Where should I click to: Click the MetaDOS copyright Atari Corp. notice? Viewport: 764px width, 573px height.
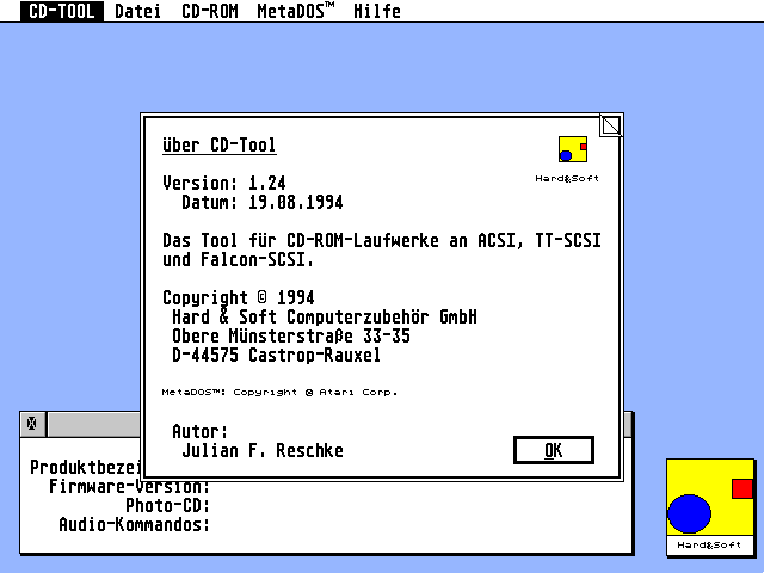(279, 392)
